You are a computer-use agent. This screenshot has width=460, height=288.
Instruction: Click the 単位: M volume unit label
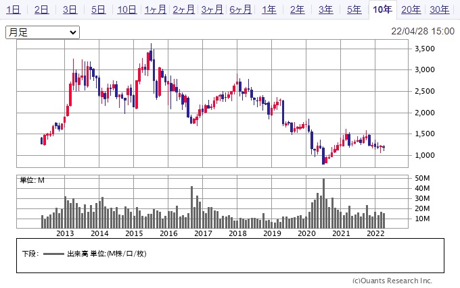(x=32, y=180)
